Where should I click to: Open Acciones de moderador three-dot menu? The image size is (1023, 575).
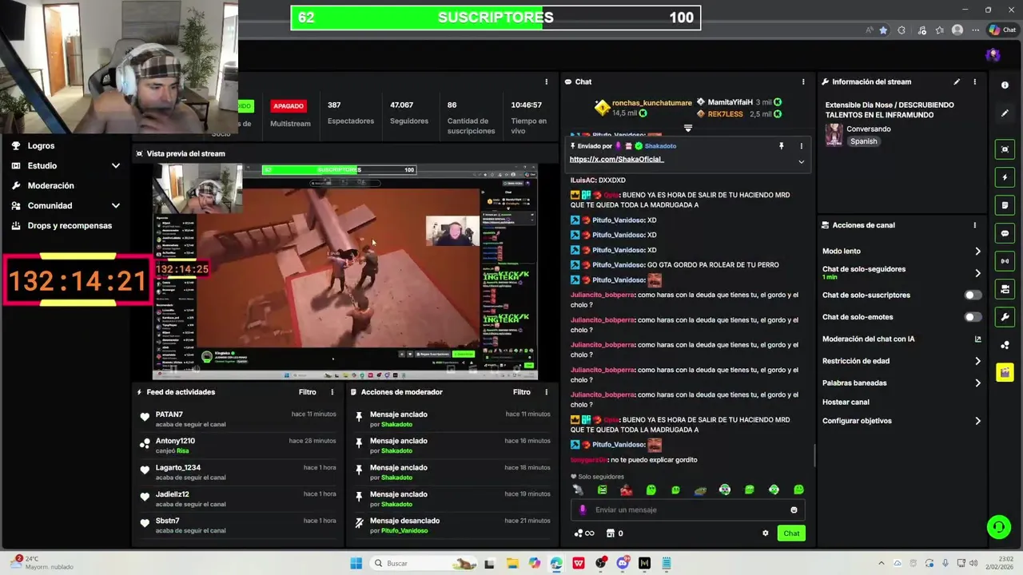click(547, 392)
